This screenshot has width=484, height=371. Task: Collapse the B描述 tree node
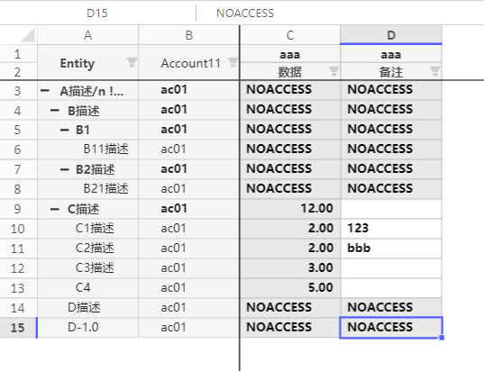click(55, 110)
